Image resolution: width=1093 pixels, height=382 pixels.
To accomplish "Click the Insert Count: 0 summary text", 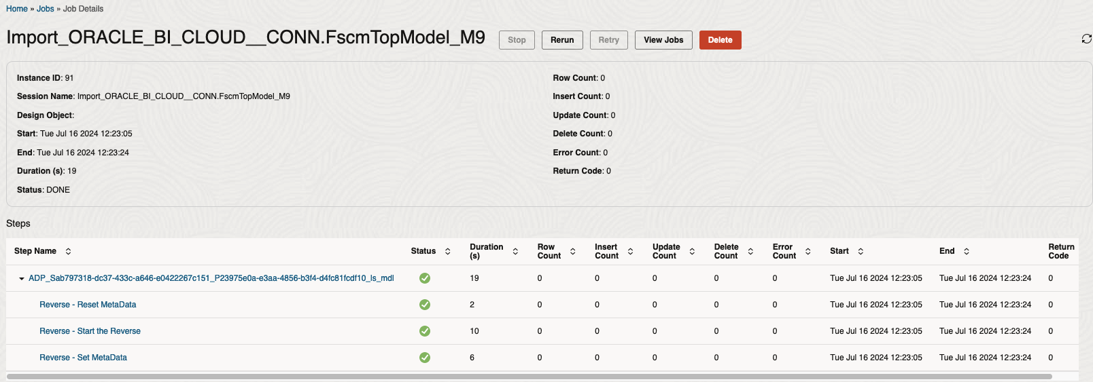I will pos(581,96).
